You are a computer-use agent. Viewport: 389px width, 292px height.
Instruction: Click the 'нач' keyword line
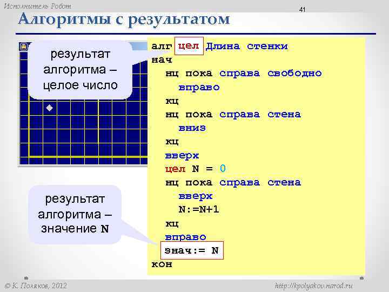[162, 60]
